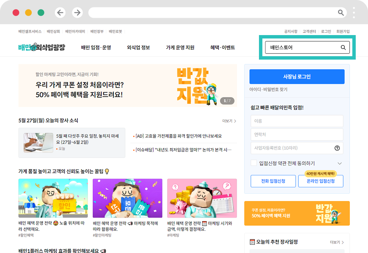This screenshot has width=368, height=253.
Task: Click the 배민외식업광장 logo
Action: (42, 47)
